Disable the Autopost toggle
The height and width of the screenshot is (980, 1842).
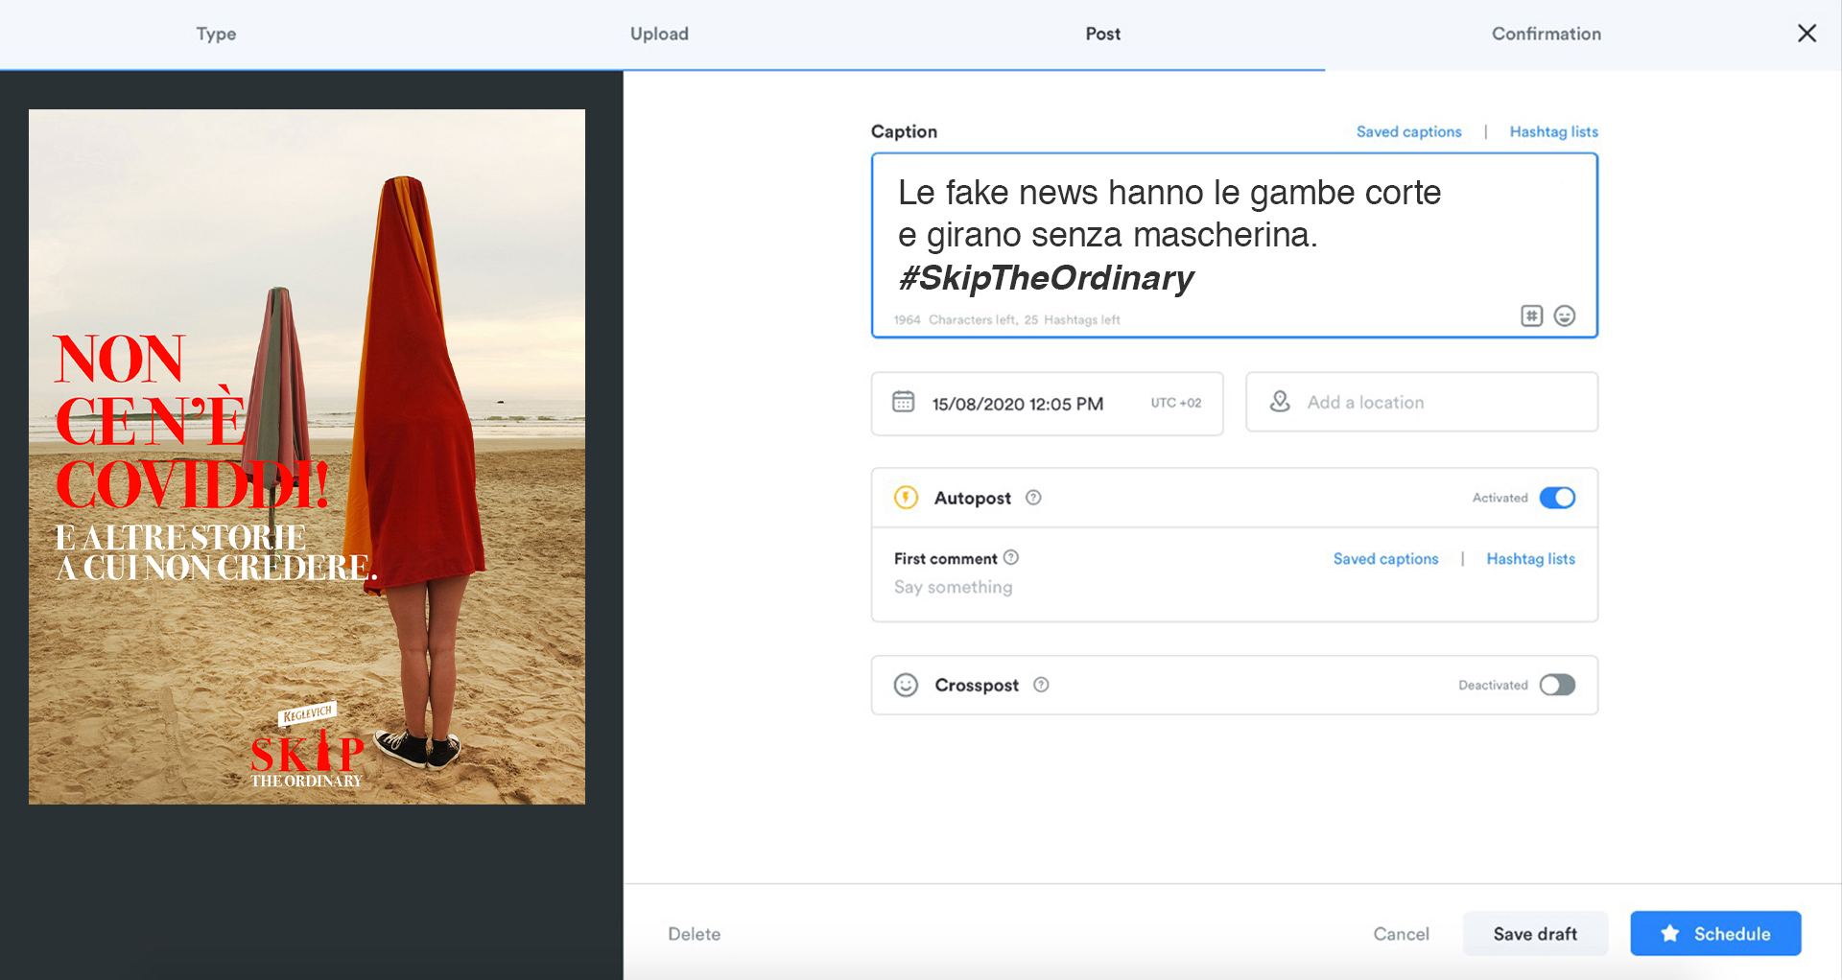click(1557, 498)
